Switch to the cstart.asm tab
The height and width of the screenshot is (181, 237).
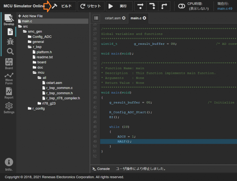click(x=113, y=18)
